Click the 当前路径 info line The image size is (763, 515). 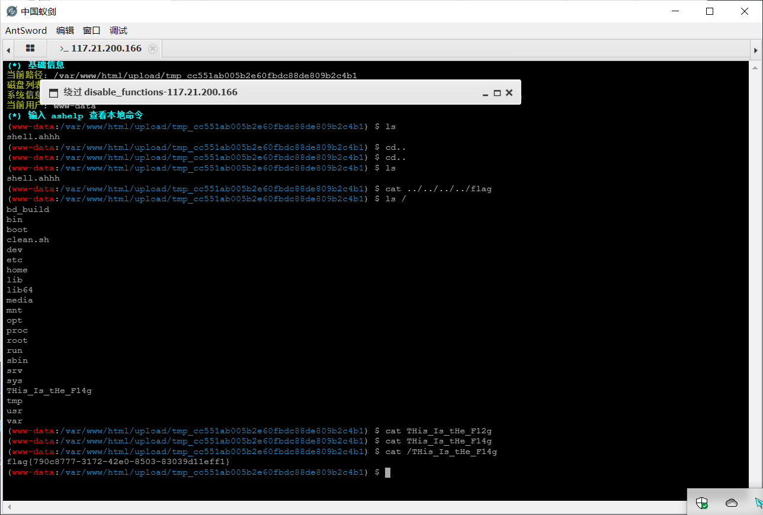[182, 75]
